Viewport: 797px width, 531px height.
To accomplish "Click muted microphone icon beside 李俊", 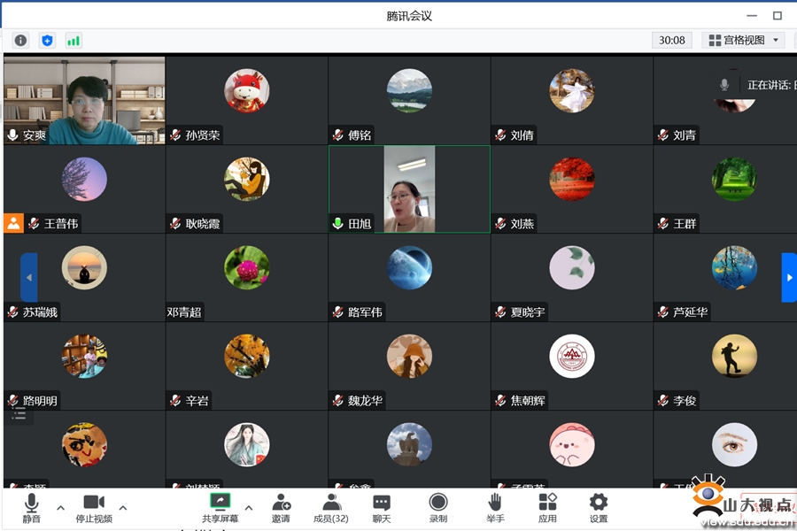I will point(662,400).
